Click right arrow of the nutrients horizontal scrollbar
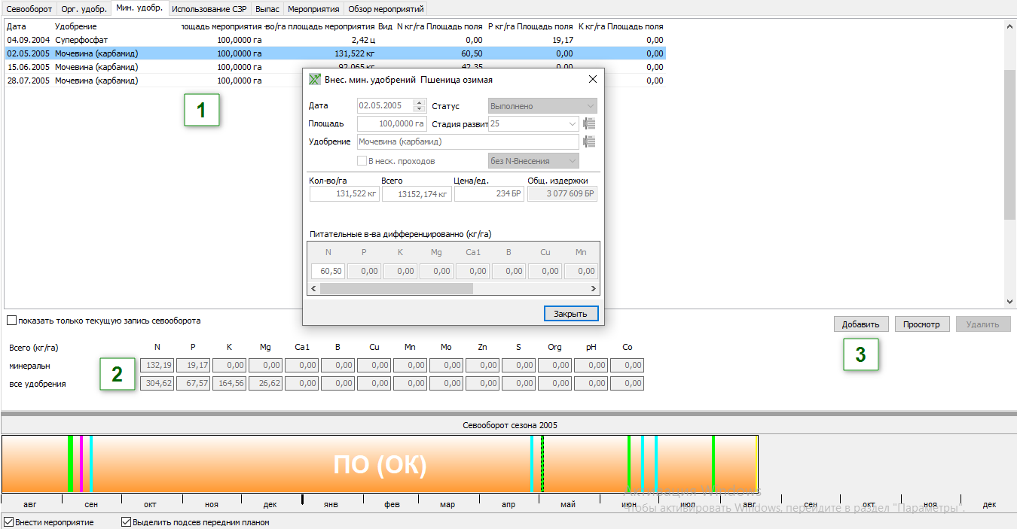 coord(594,289)
